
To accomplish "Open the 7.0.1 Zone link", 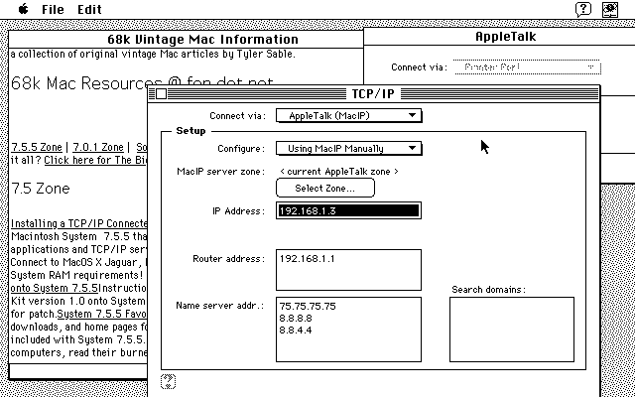I will [x=97, y=147].
